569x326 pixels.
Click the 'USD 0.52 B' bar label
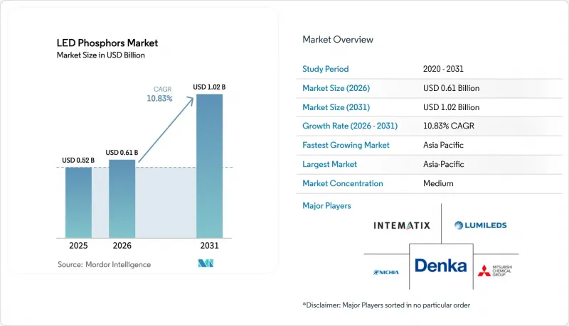point(78,160)
